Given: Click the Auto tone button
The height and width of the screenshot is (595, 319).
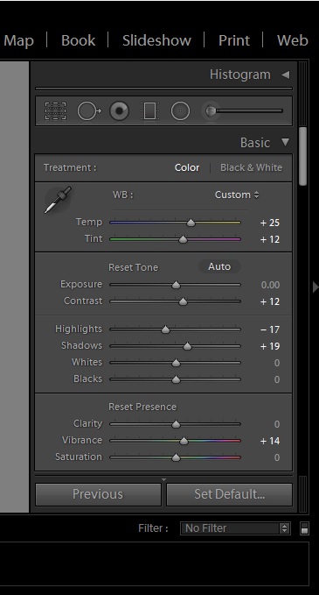Looking at the screenshot, I should coord(219,266).
